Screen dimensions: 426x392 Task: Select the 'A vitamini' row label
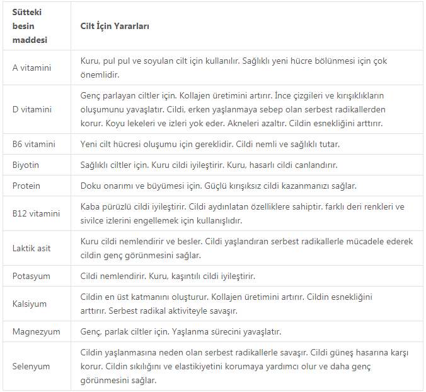click(32, 68)
